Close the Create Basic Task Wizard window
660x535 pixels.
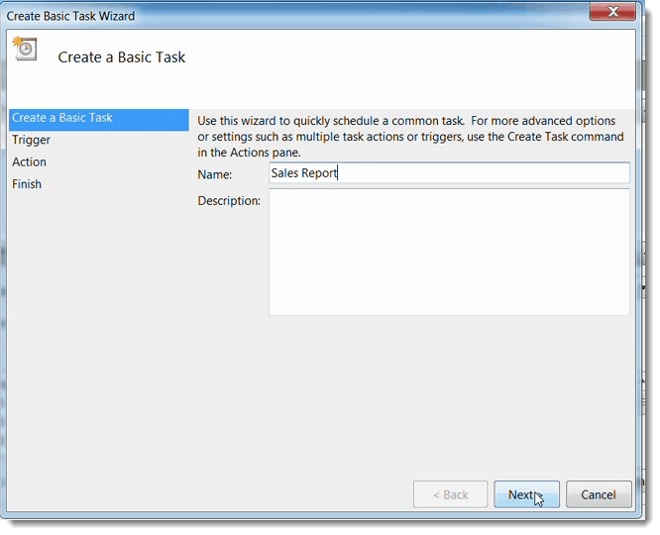[x=612, y=12]
